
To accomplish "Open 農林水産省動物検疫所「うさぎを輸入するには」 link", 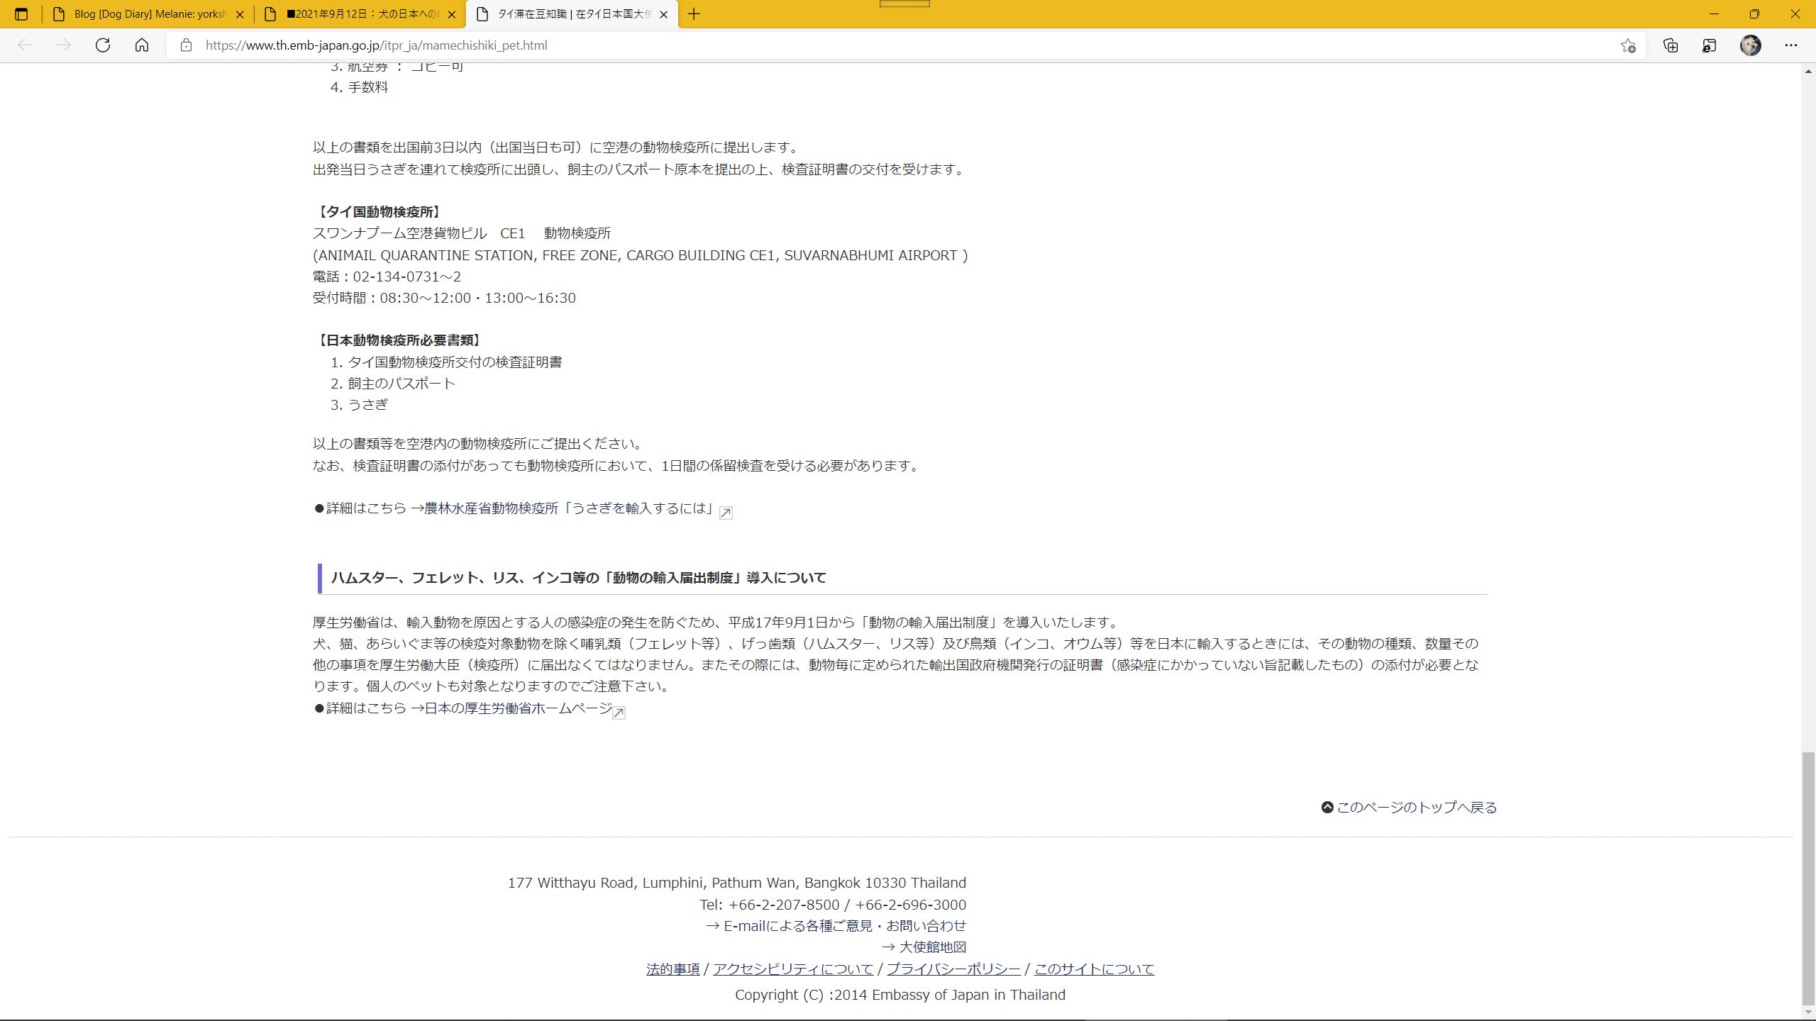I will [x=568, y=508].
